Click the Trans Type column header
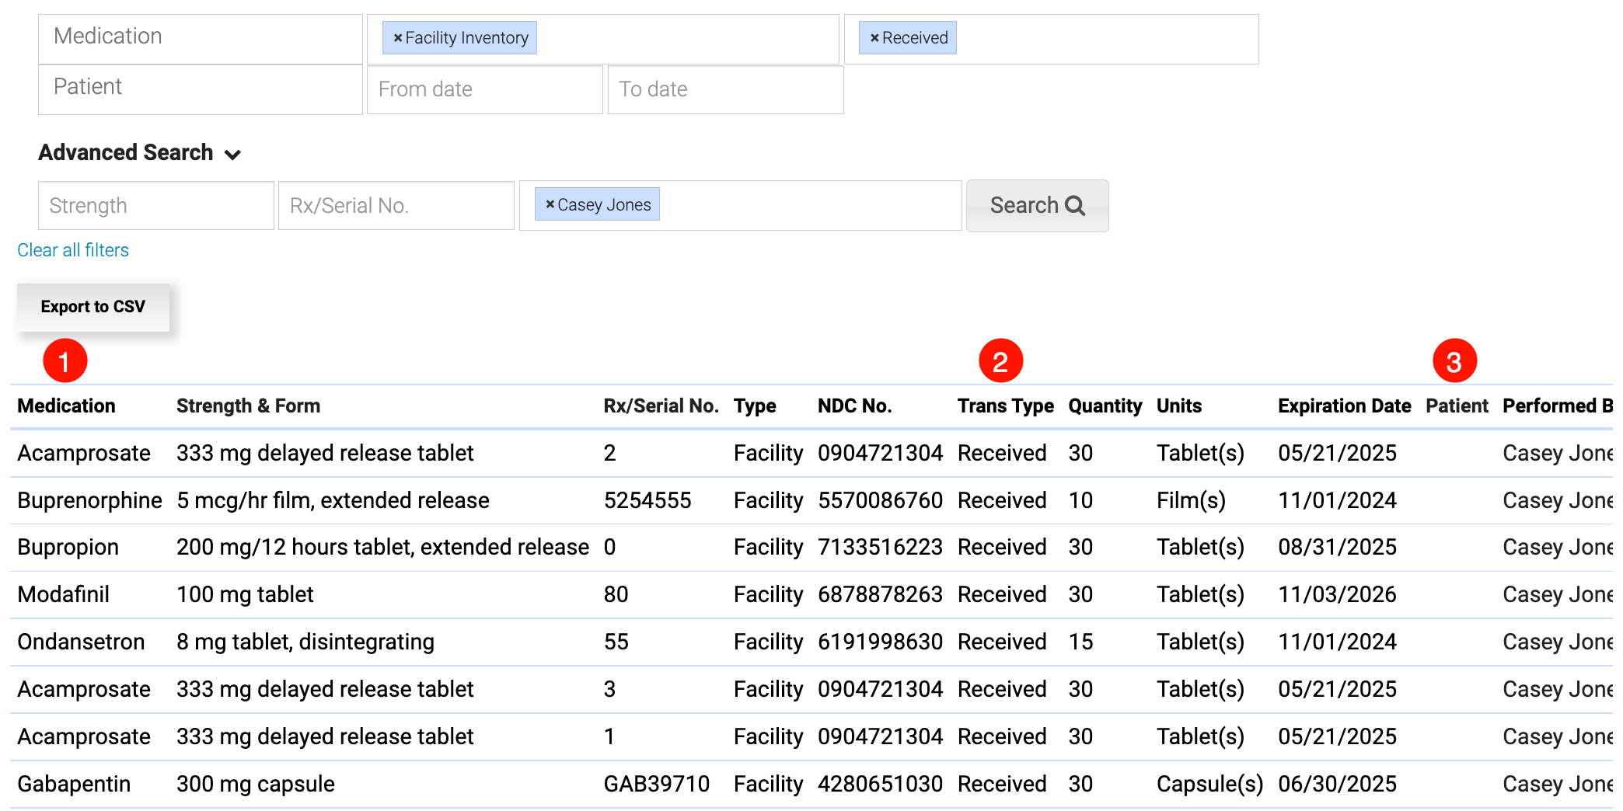1623x811 pixels. coord(1005,405)
